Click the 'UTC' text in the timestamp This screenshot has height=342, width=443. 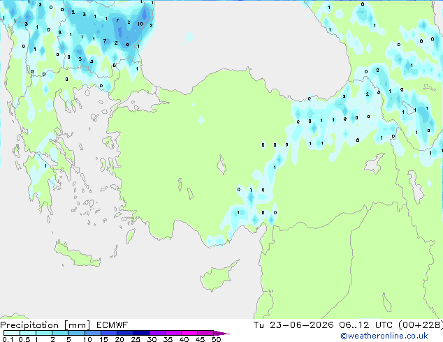[x=384, y=325]
